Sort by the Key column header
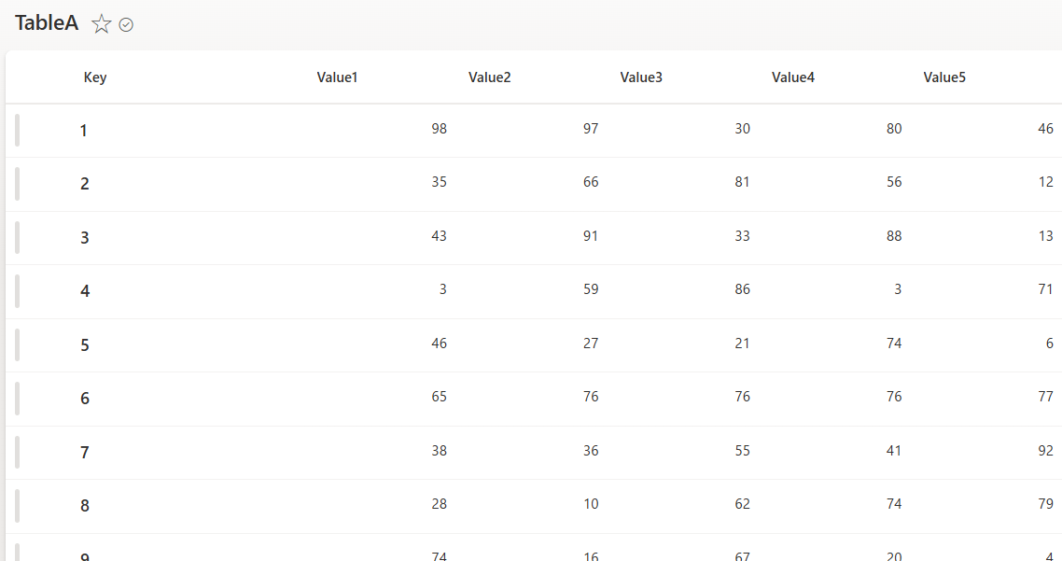The image size is (1062, 561). point(95,77)
